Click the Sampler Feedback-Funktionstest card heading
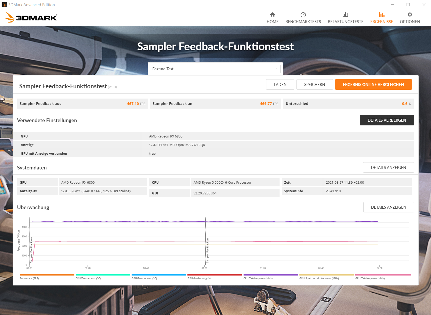This screenshot has width=431, height=315. point(63,86)
